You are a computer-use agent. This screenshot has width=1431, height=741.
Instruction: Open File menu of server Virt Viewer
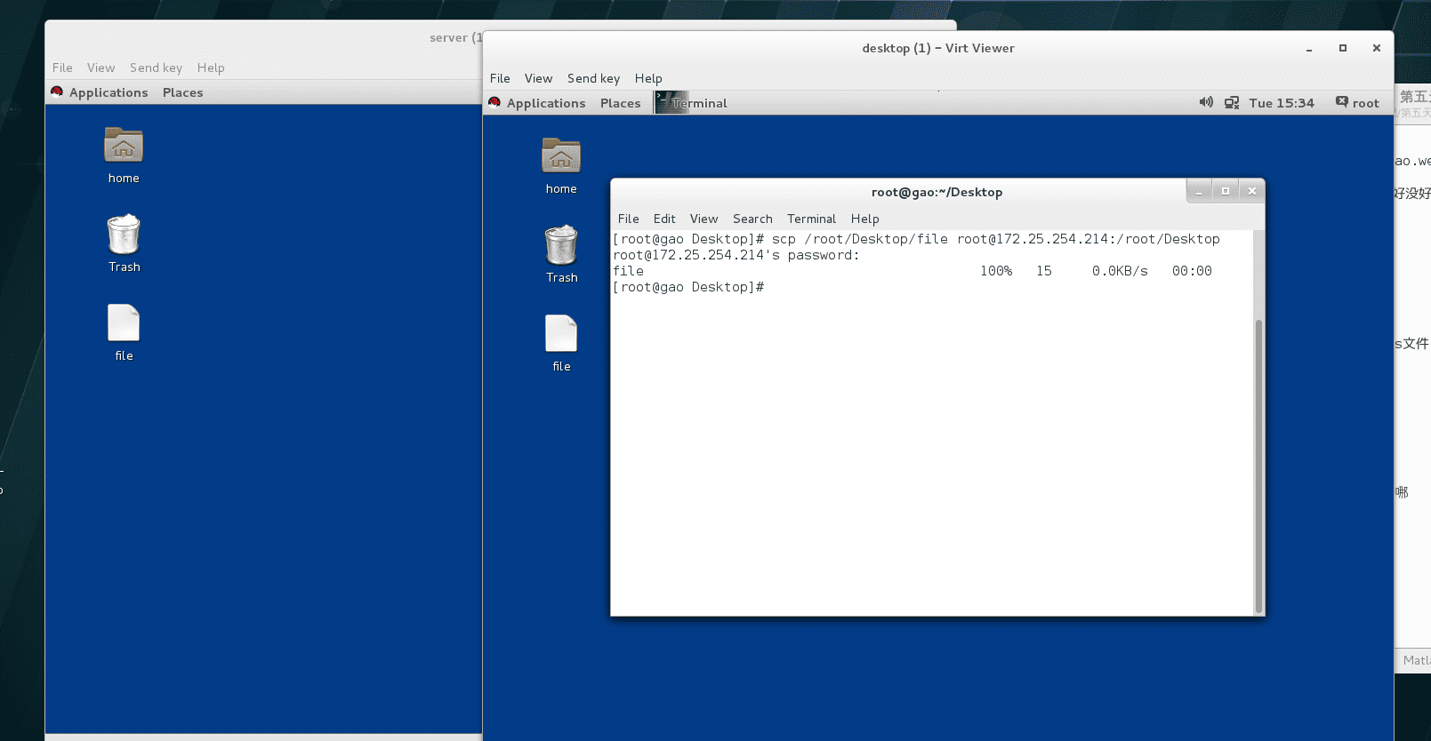click(62, 68)
